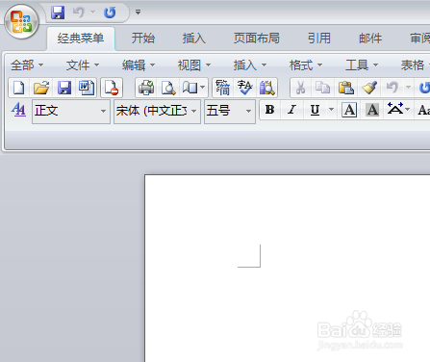Open the Office button menu

pos(21,21)
